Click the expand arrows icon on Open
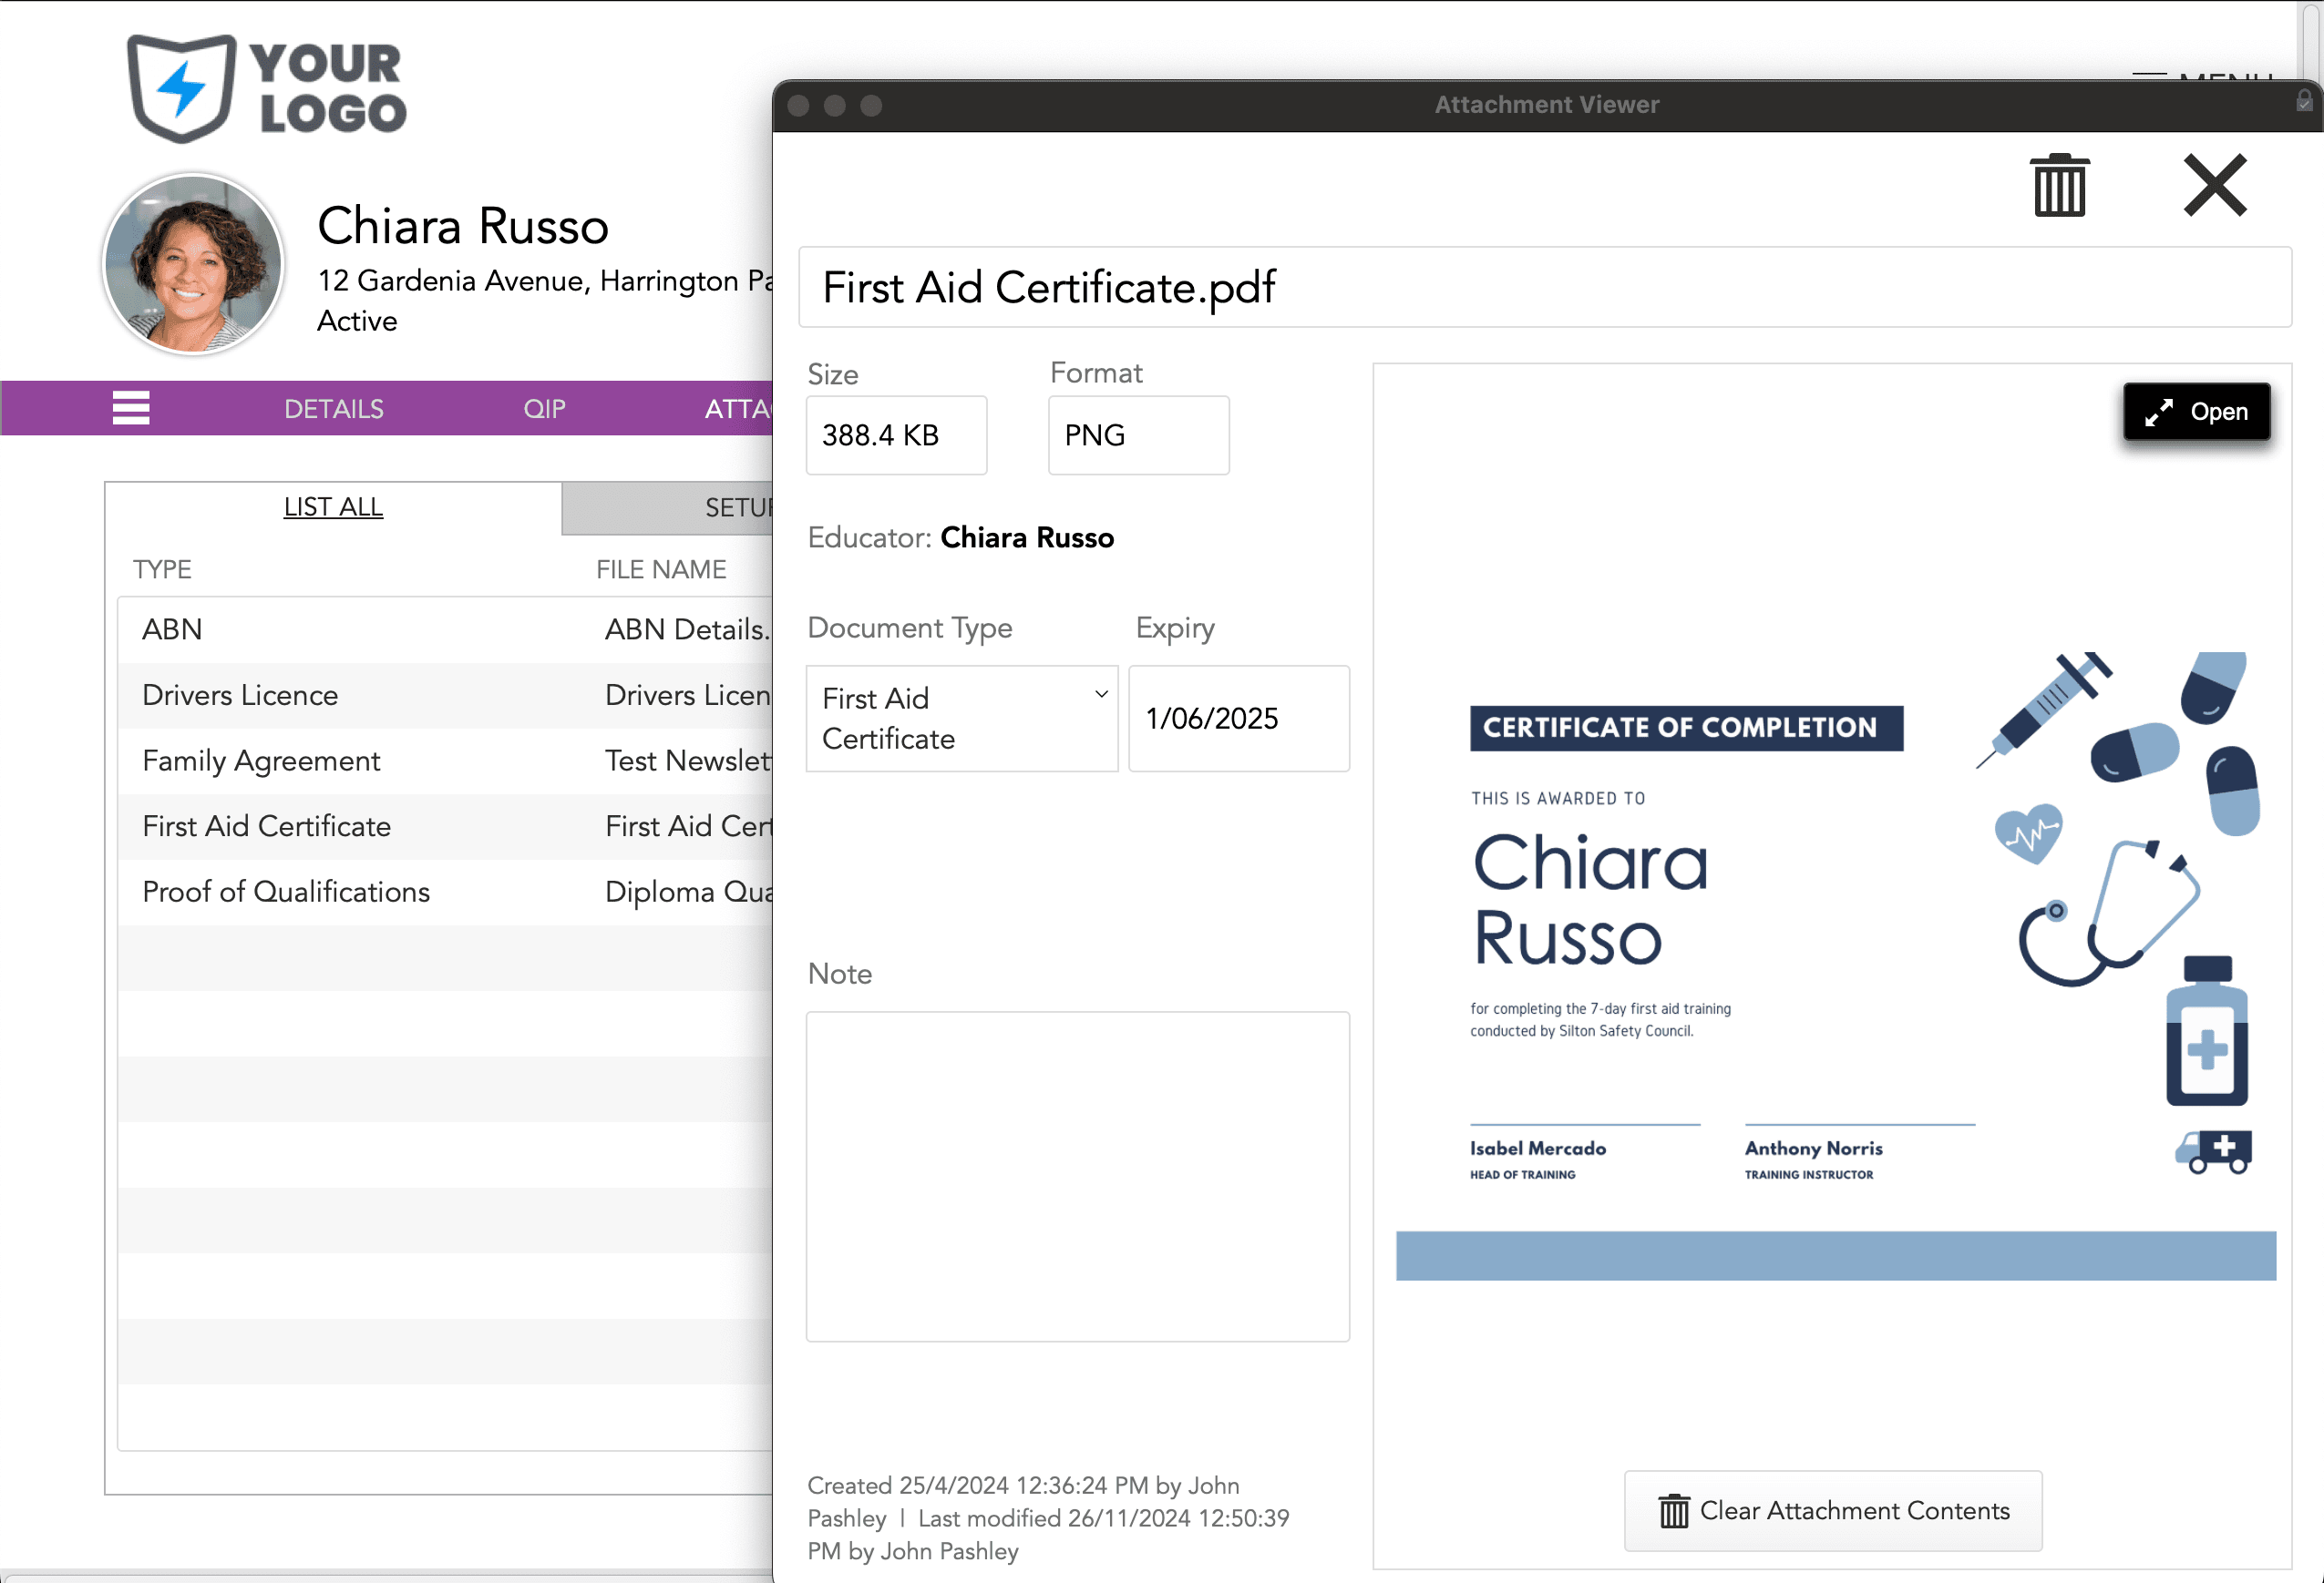Screen dimensions: 2324x1583 2159,412
